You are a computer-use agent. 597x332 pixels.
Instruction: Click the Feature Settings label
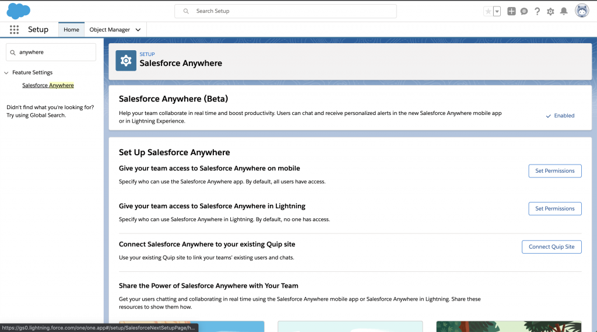coord(33,72)
